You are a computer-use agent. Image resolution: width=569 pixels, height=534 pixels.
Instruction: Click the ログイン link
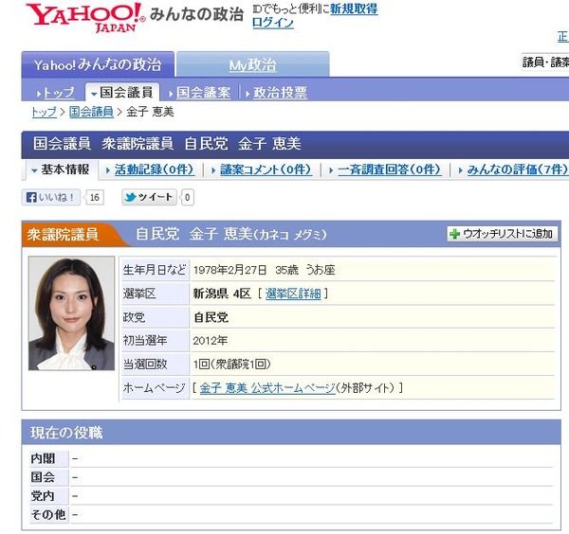pyautogui.click(x=273, y=23)
